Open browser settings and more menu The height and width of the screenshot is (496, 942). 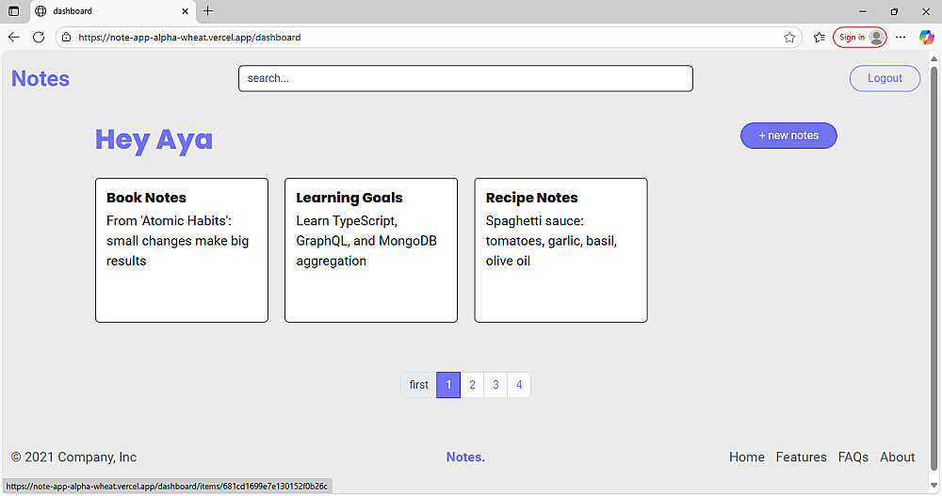[901, 38]
